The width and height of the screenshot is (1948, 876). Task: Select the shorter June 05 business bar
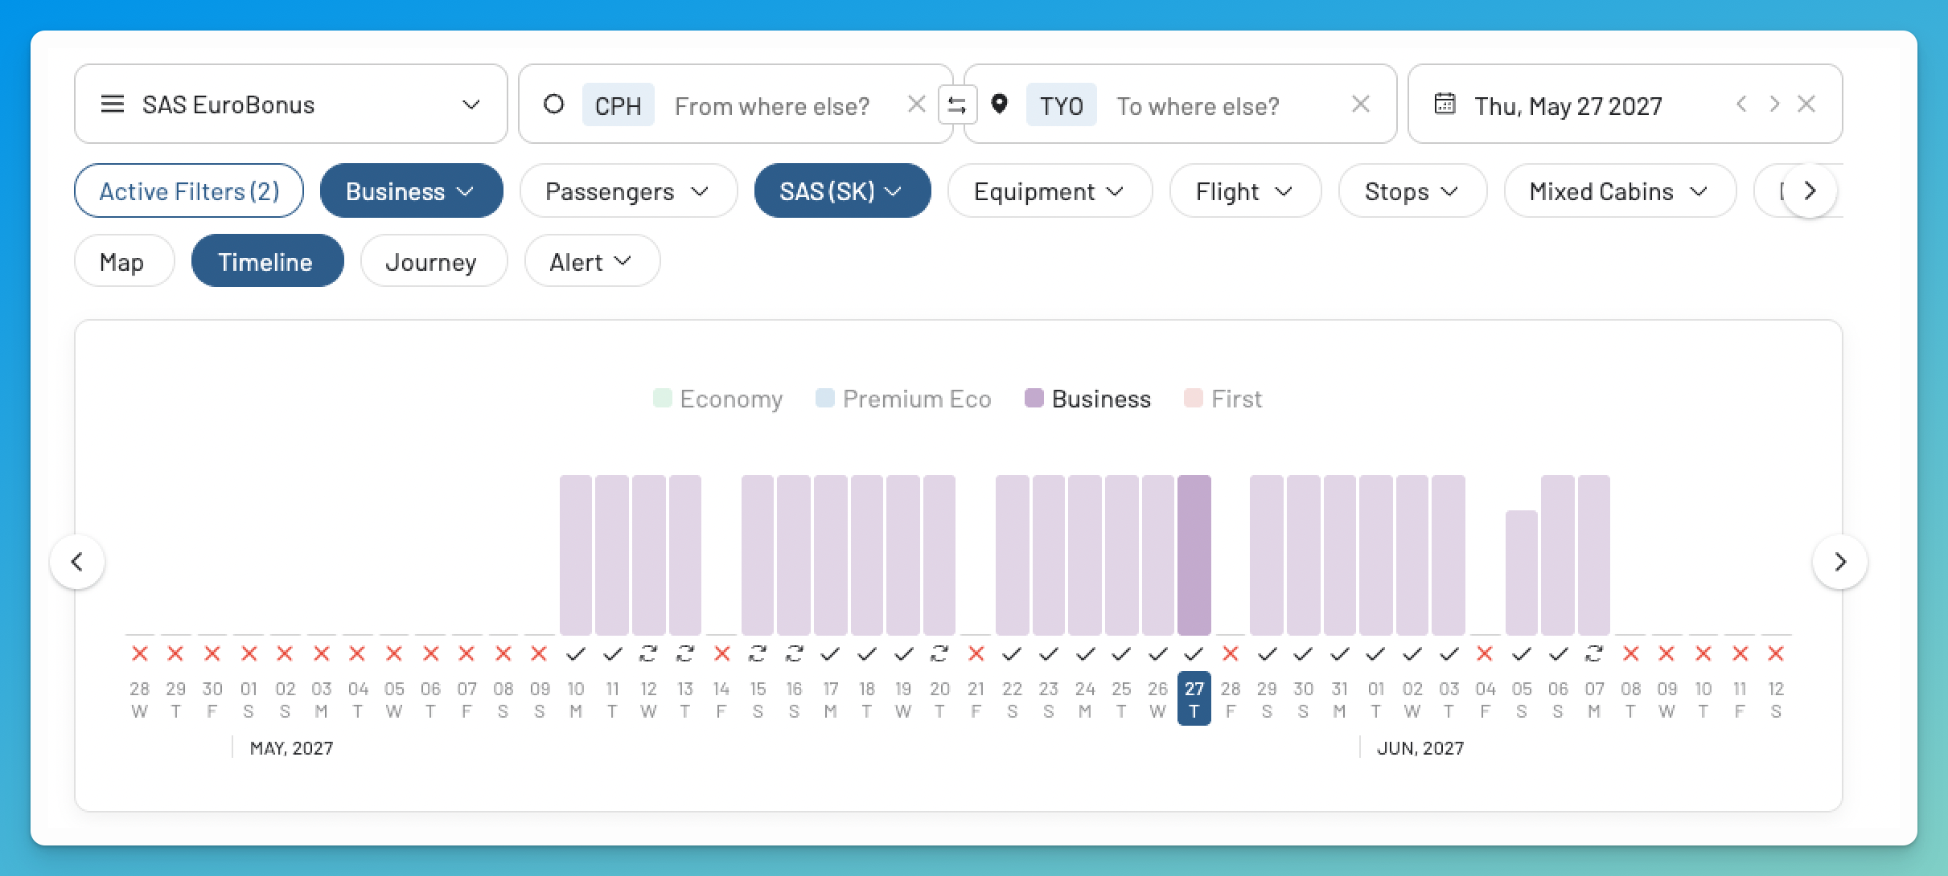1522,572
